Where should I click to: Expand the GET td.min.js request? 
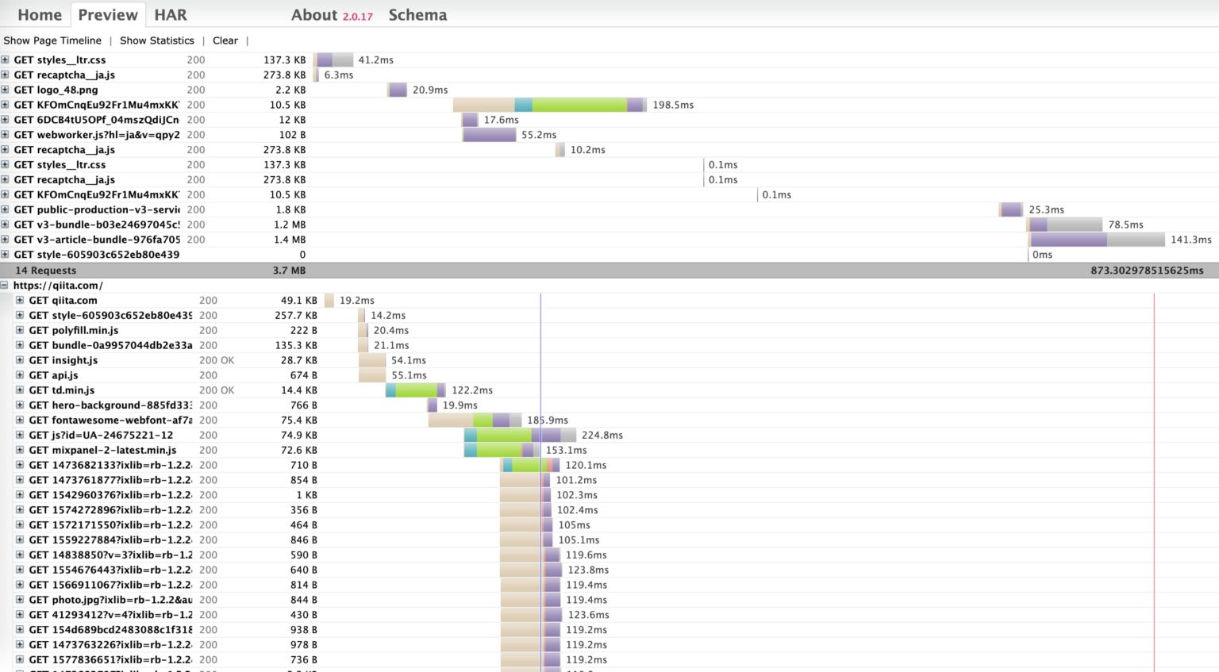coord(20,390)
